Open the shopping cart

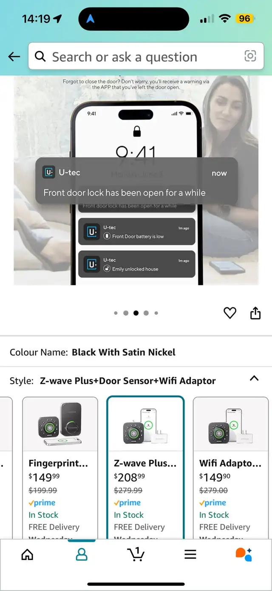pos(136,554)
